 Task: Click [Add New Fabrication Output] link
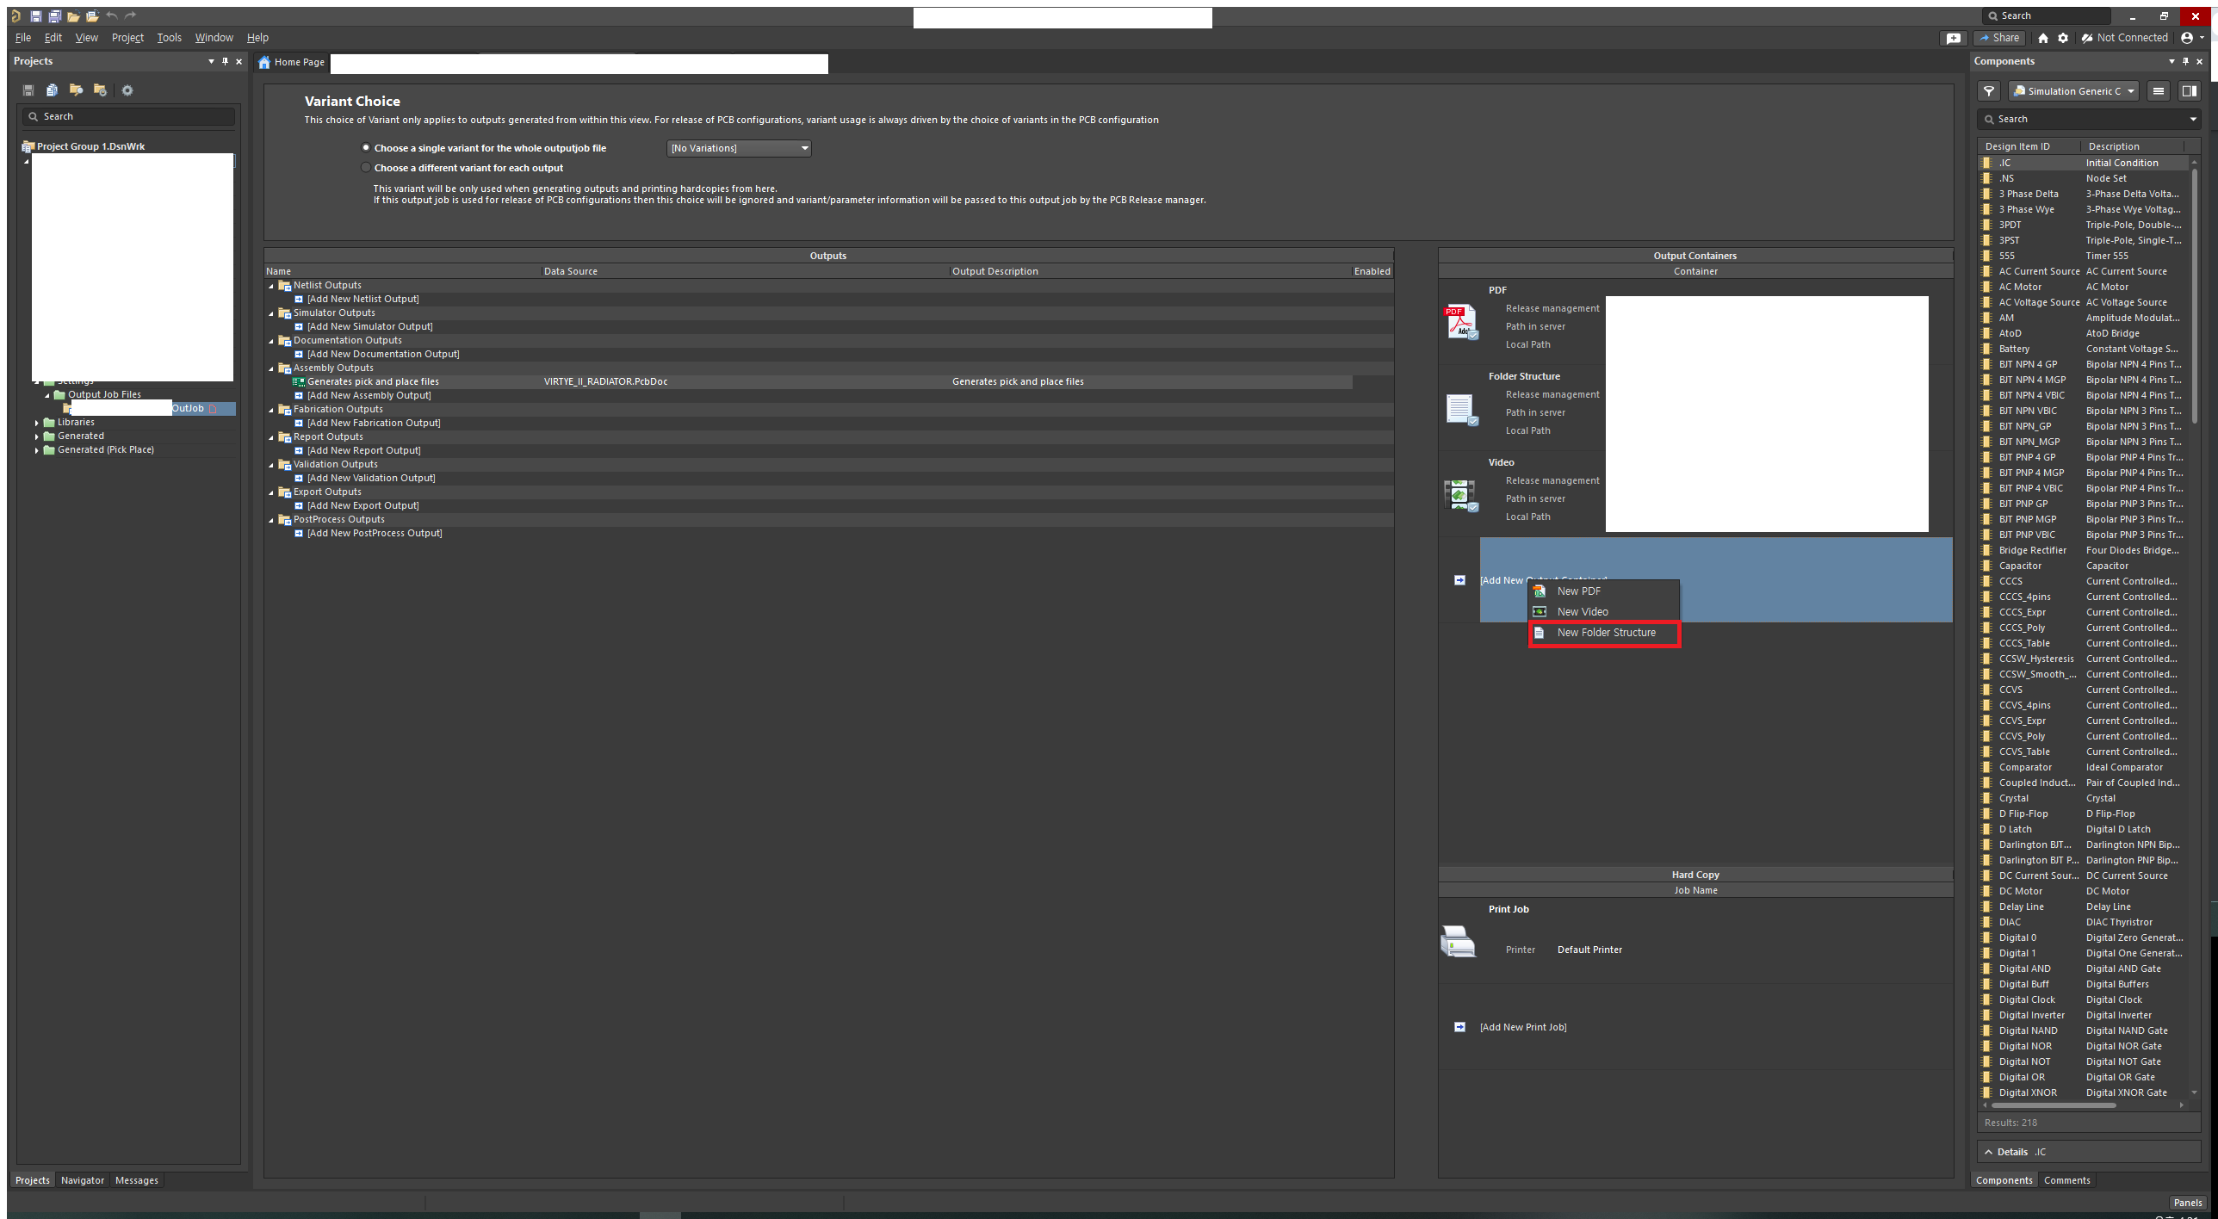click(374, 423)
